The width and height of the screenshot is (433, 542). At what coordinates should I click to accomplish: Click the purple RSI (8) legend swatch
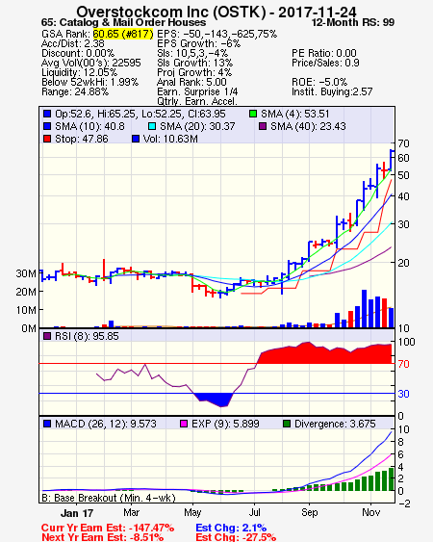pyautogui.click(x=47, y=336)
